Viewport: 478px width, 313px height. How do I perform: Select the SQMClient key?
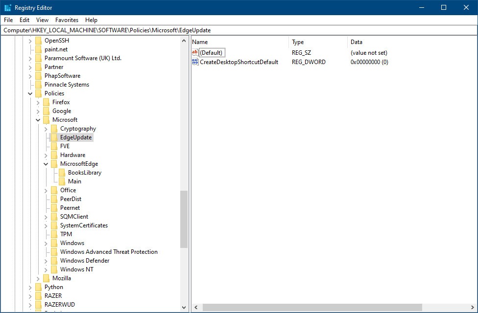(74, 217)
